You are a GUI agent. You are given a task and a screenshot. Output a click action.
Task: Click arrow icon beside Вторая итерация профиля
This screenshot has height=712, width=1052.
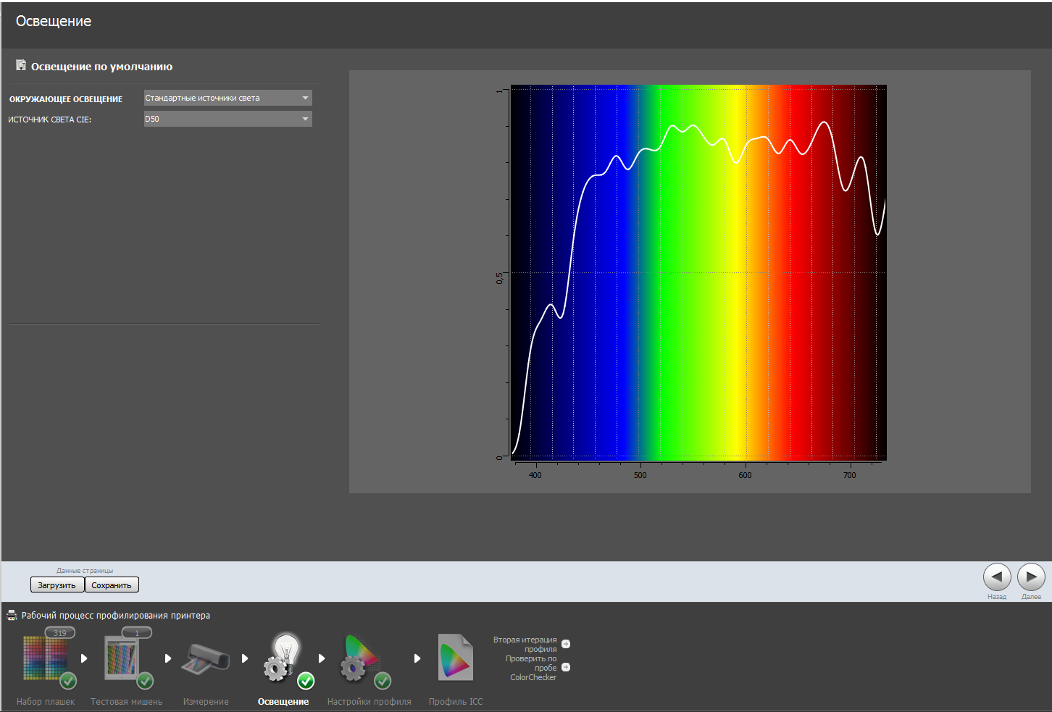[x=566, y=644]
